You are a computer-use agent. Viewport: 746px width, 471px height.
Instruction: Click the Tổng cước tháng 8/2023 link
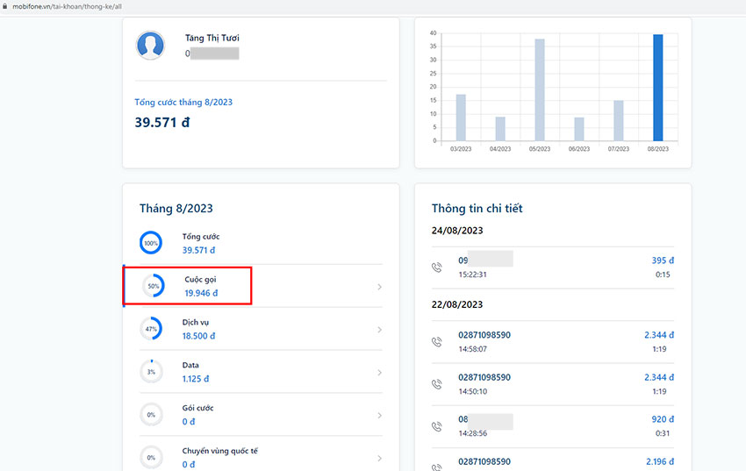(183, 103)
